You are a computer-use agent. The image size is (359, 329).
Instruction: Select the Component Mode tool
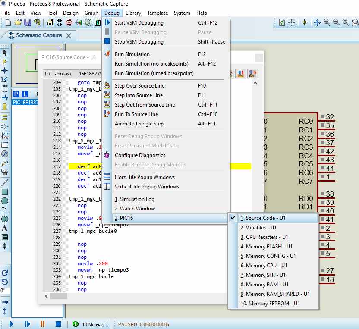[x=5, y=62]
